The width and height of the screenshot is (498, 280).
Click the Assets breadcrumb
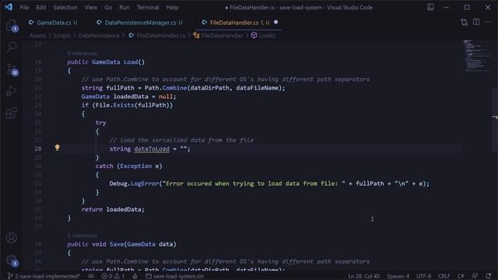(37, 36)
